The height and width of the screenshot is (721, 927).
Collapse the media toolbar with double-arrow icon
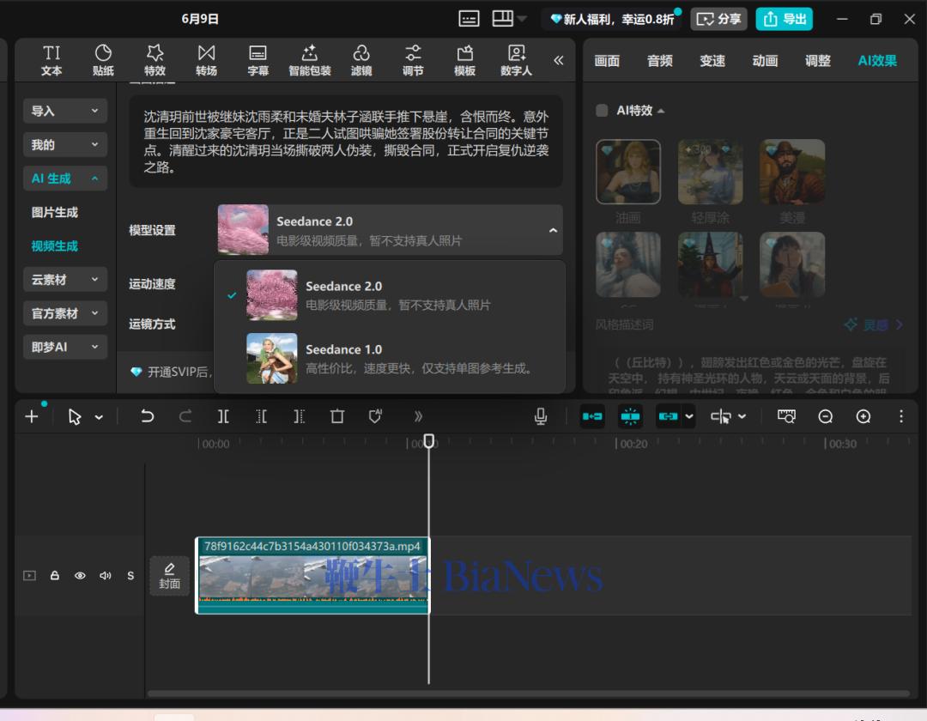click(558, 60)
